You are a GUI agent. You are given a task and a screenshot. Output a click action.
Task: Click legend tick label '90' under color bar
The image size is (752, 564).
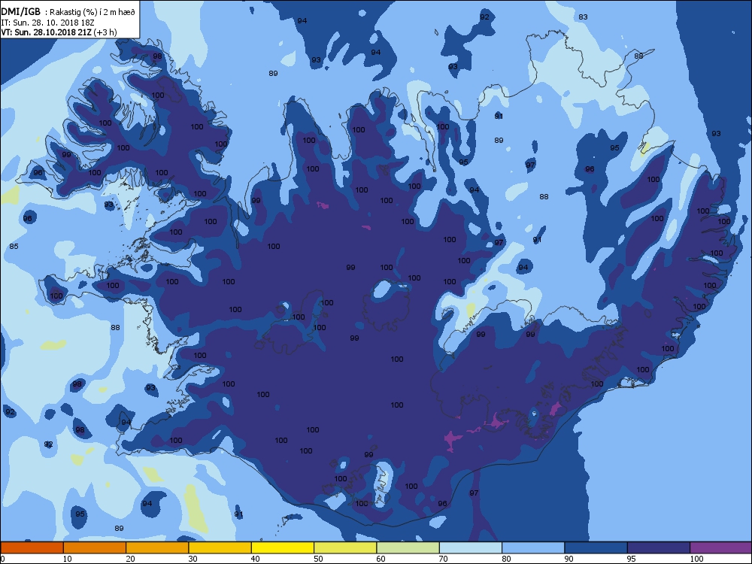[x=569, y=559]
